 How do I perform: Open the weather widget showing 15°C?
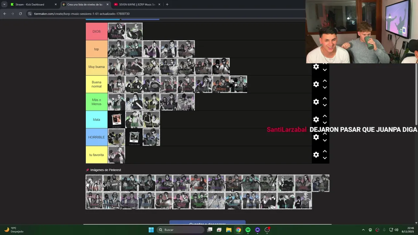14,230
